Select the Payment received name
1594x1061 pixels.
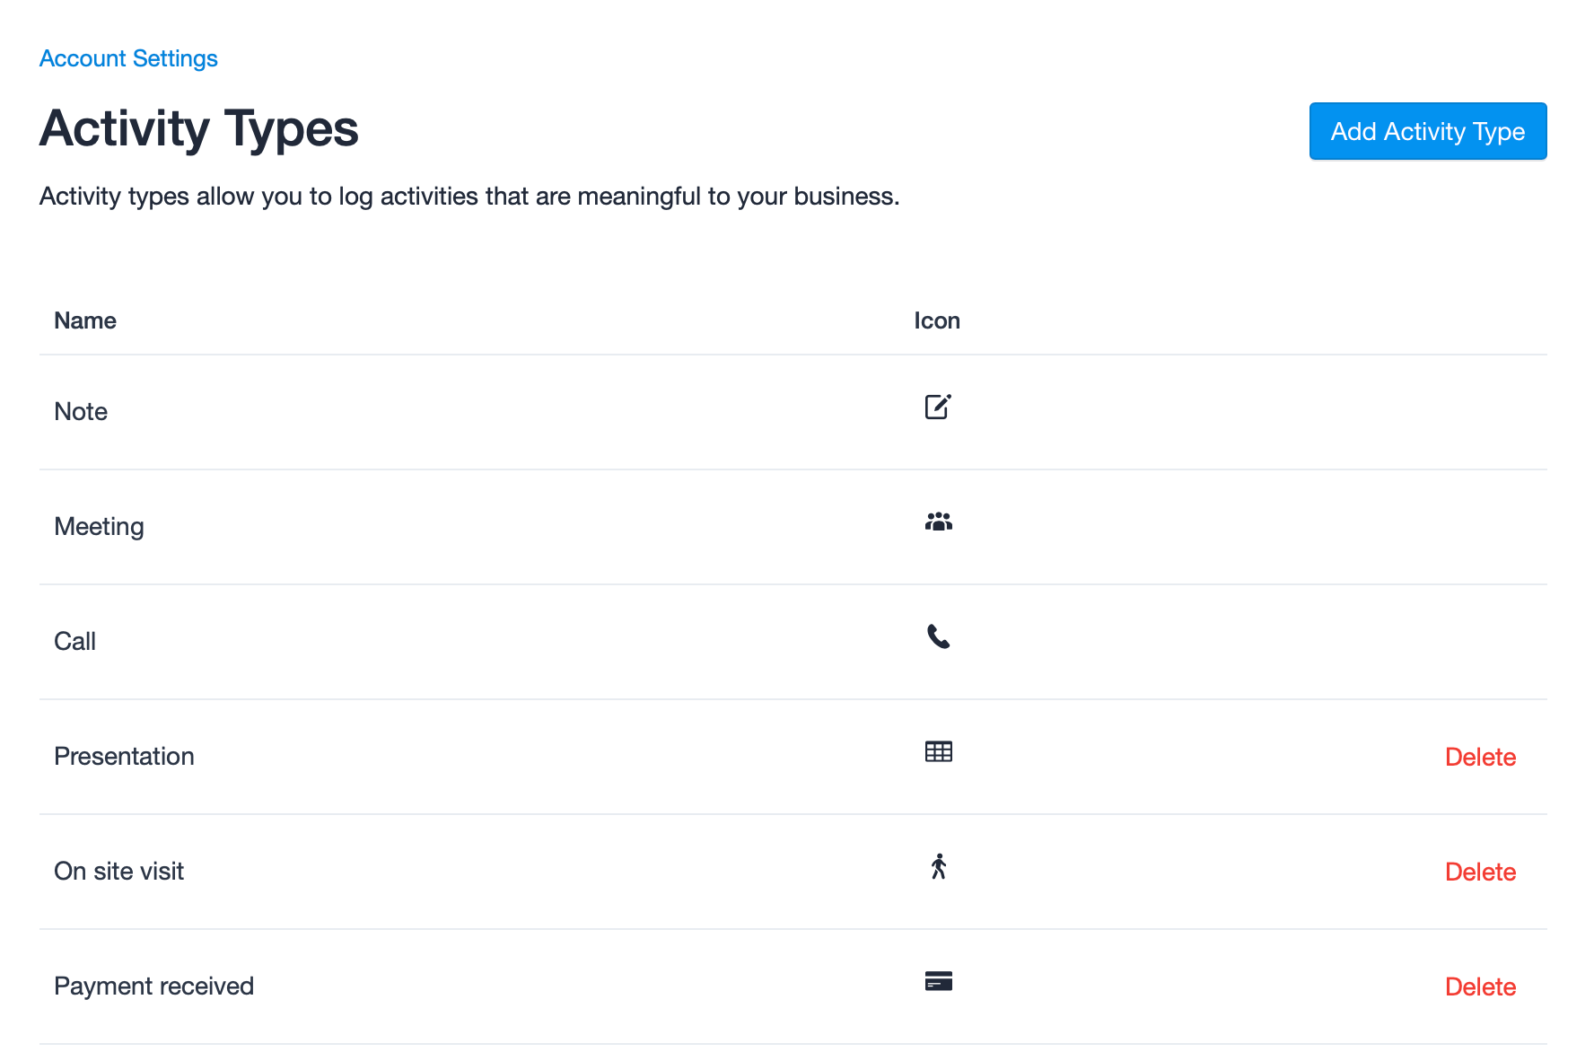point(153,986)
